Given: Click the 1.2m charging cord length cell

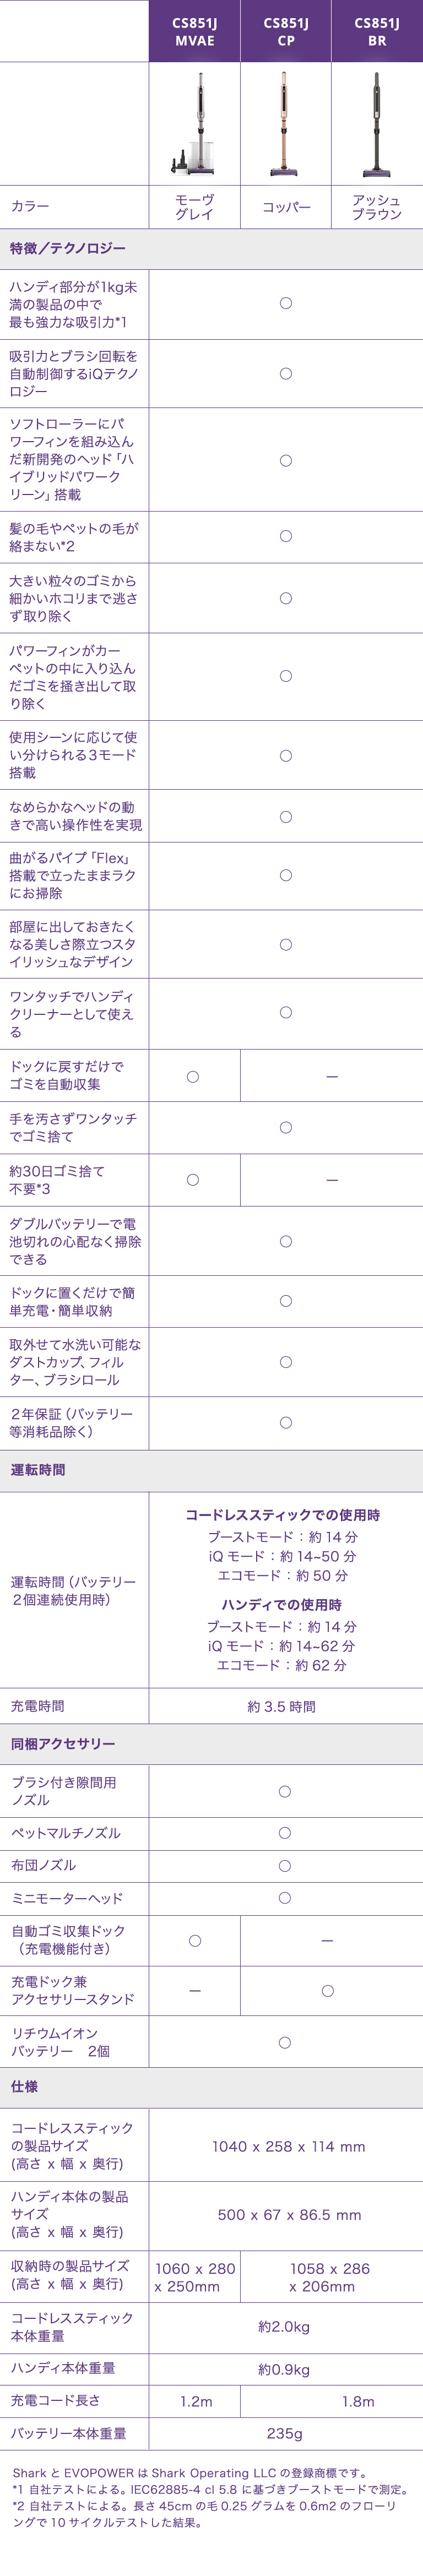Looking at the screenshot, I should point(196,2401).
